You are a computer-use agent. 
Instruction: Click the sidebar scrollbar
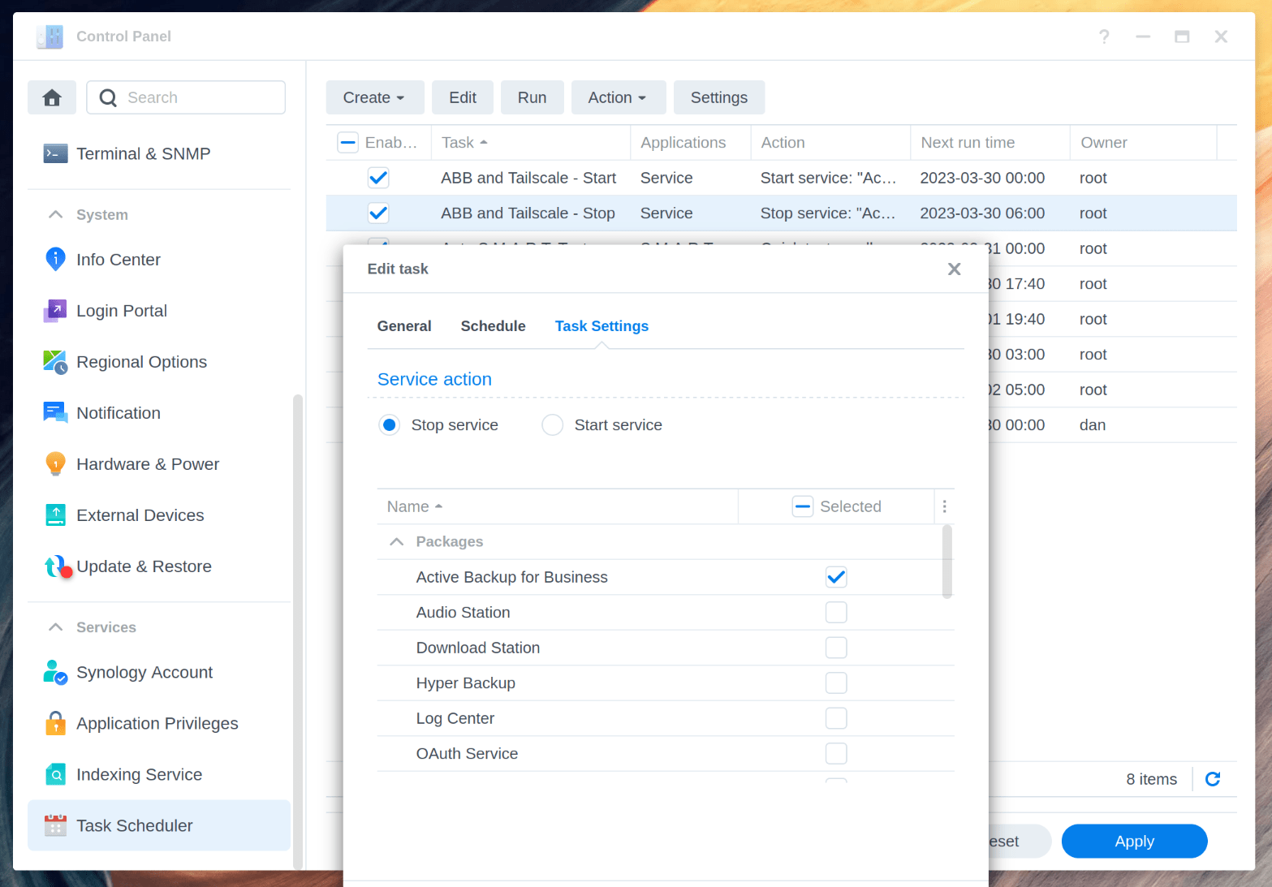[x=298, y=631]
